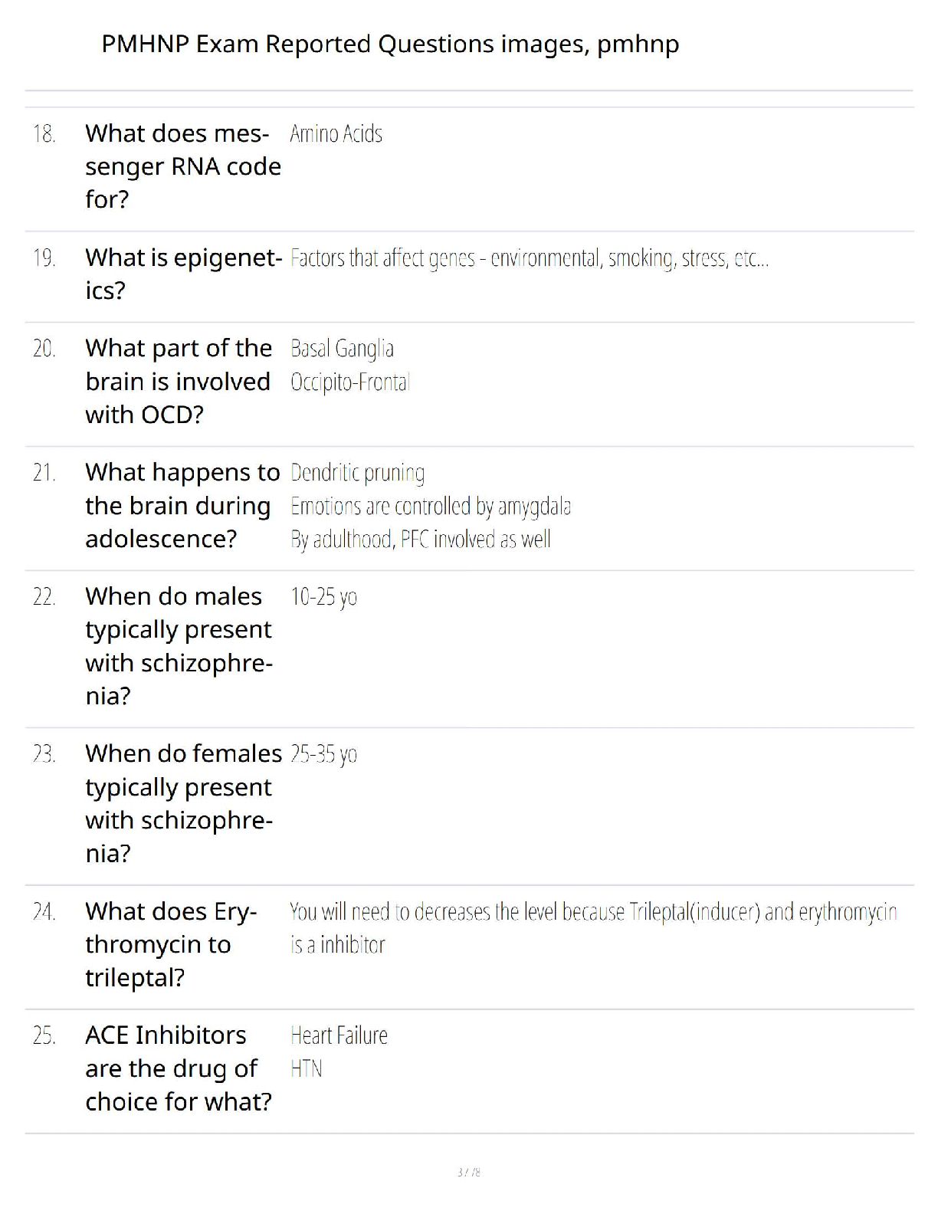The height and width of the screenshot is (1214, 938).
Task: Click the males schizophrenia presentation question
Action: 179,645
